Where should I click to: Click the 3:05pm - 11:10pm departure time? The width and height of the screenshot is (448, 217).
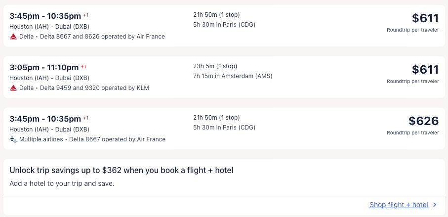44,67
